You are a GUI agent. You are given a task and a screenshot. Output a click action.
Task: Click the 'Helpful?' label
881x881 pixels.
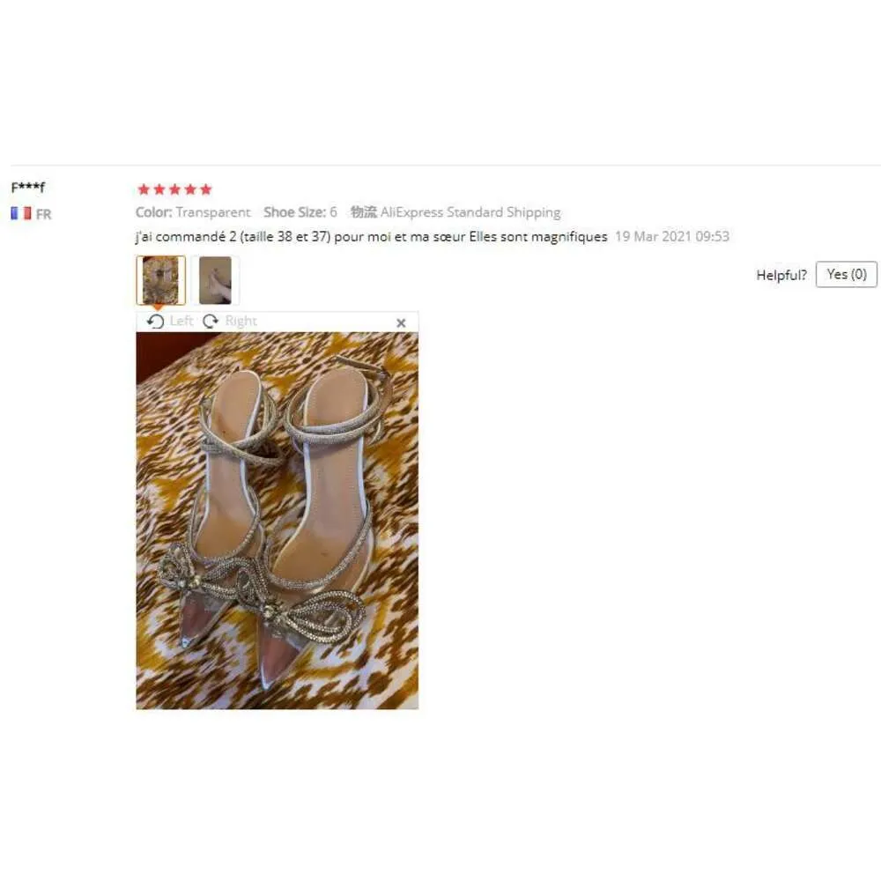tap(781, 275)
